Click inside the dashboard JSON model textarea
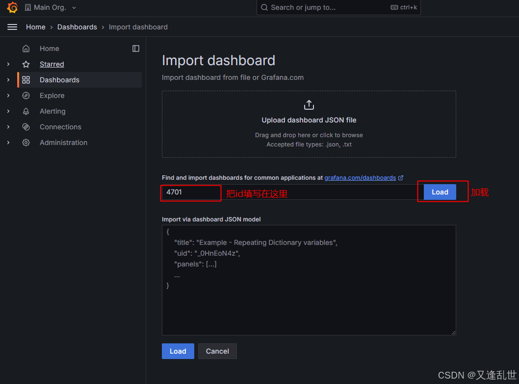The height and width of the screenshot is (384, 519). click(309, 280)
